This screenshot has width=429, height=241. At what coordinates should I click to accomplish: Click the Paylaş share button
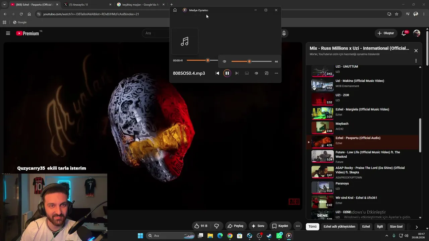[235, 226]
